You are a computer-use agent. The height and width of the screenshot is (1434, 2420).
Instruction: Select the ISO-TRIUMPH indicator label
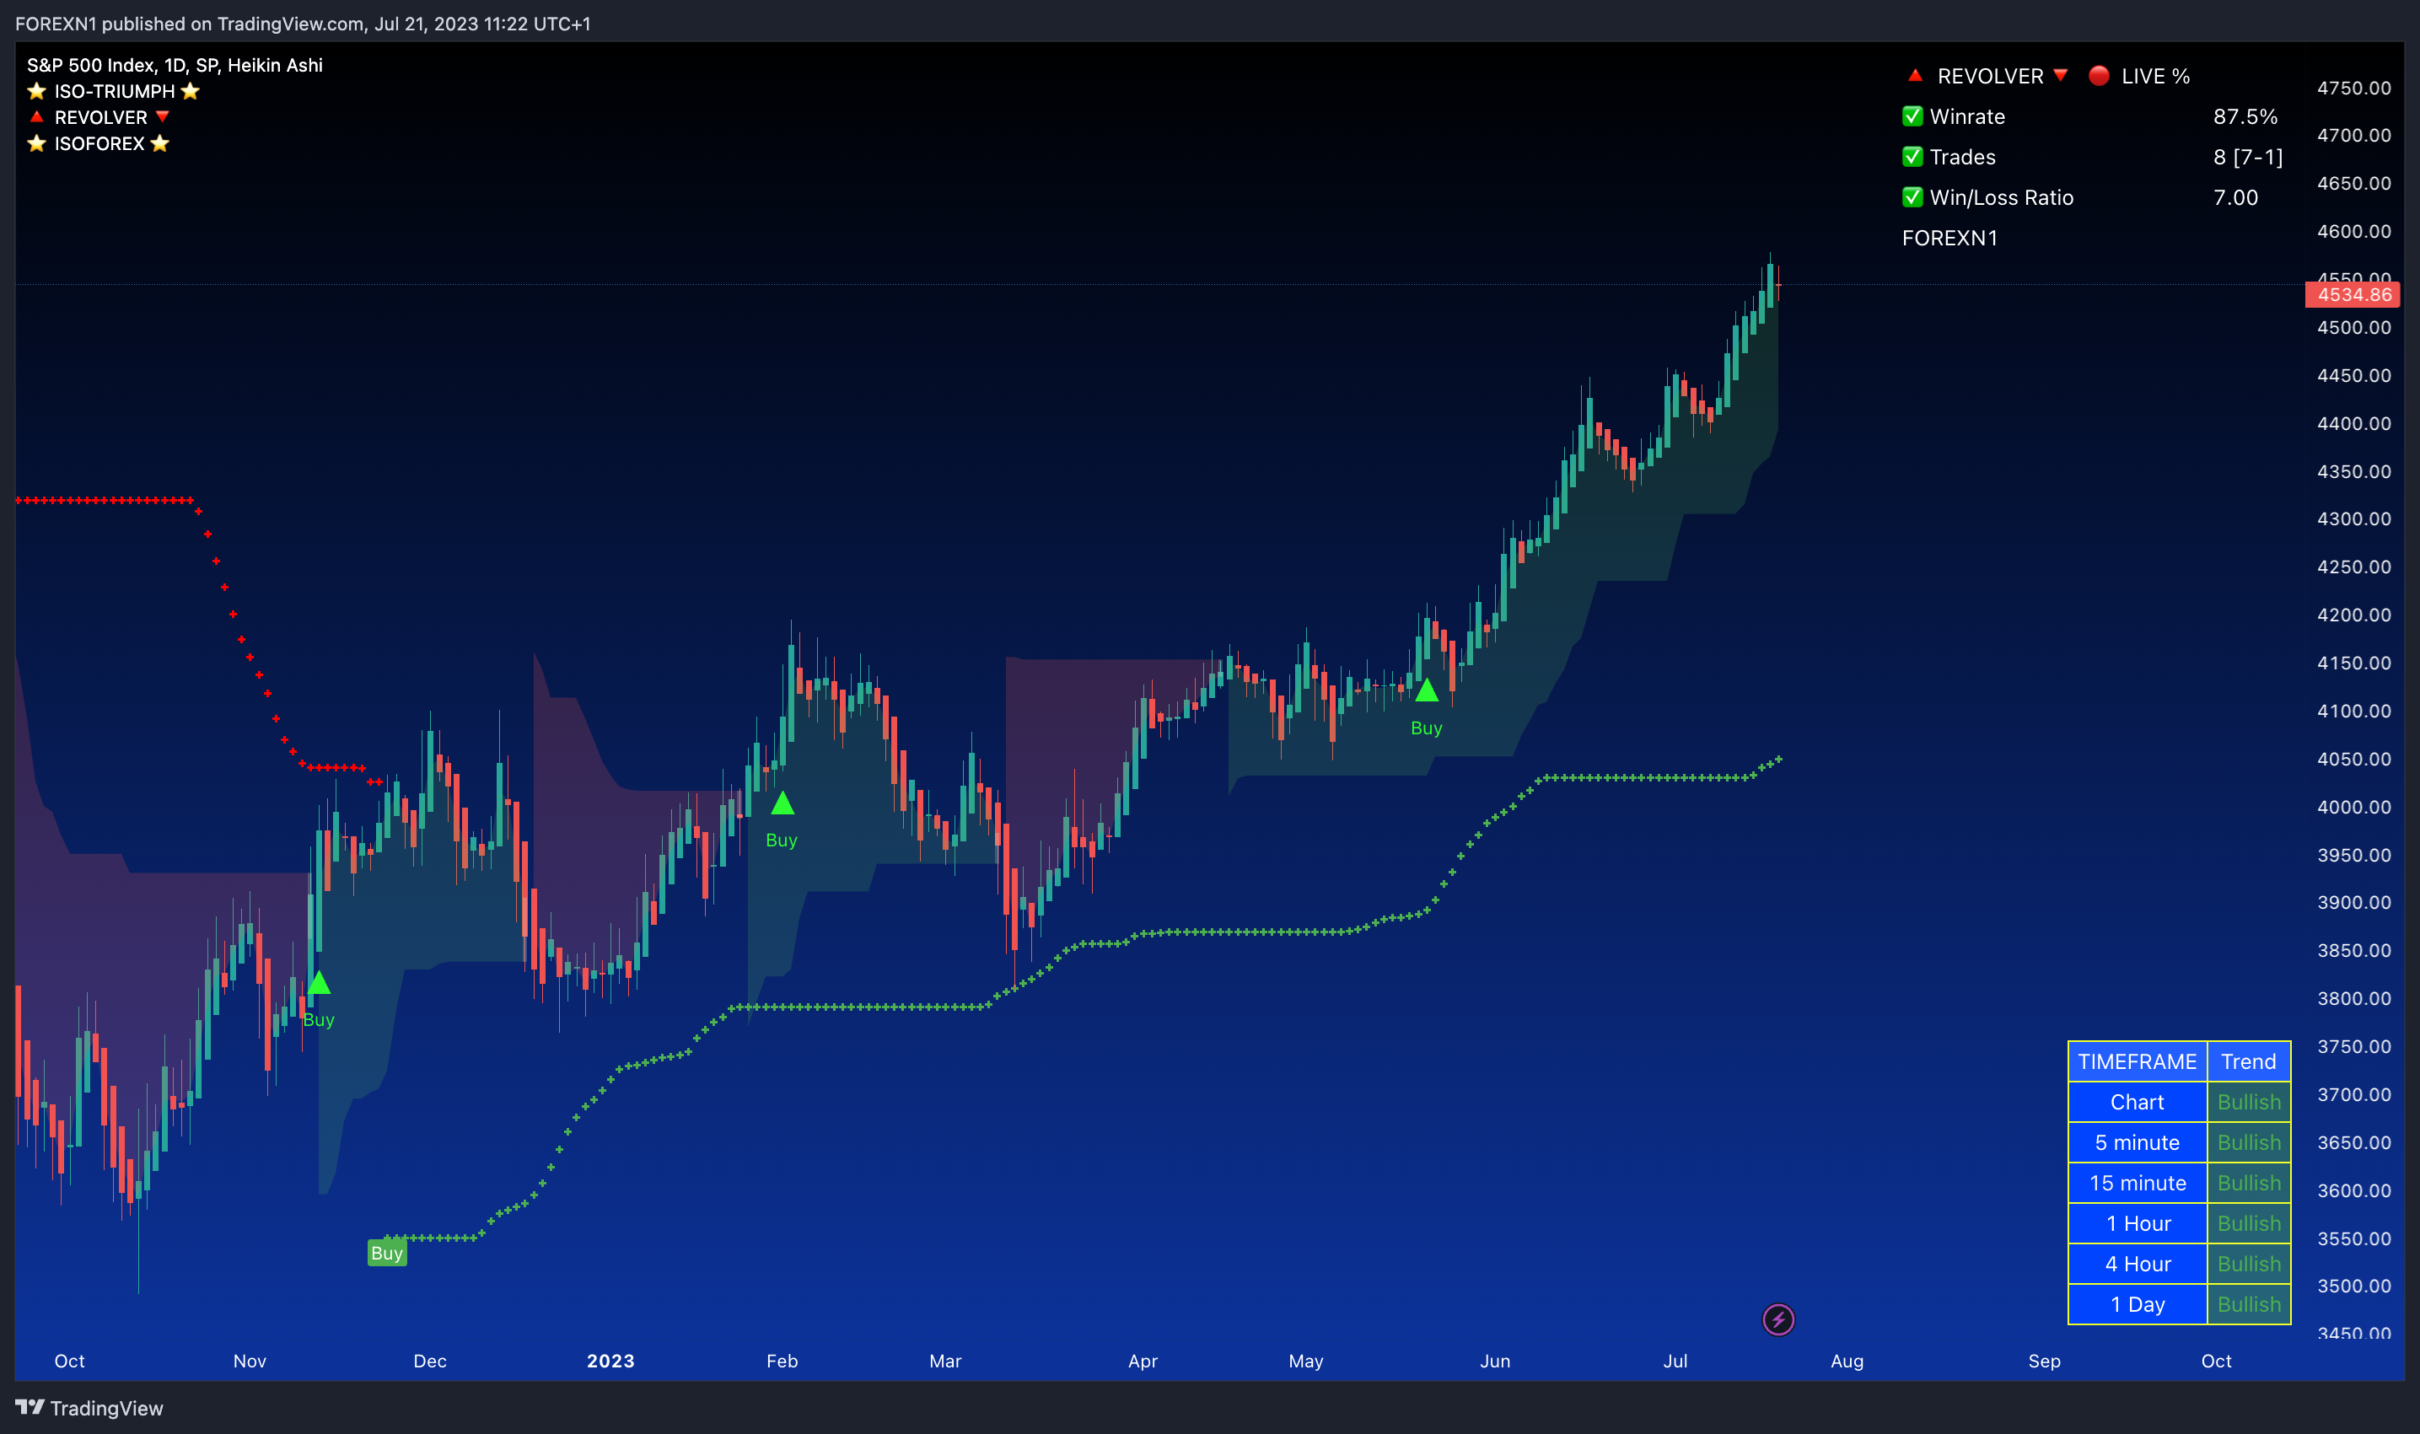114,91
